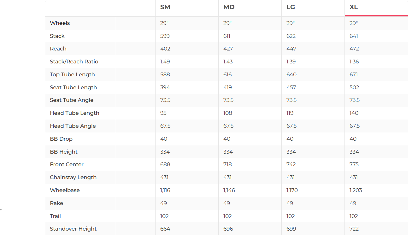
Task: Click the XL stack value 641
Action: pyautogui.click(x=354, y=36)
